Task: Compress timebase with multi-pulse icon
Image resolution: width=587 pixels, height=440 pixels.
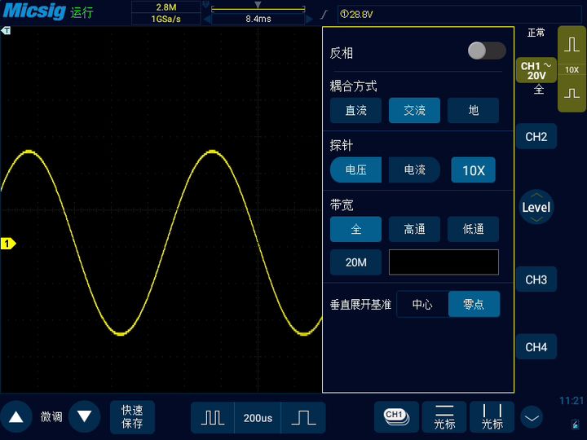Action: pos(213,417)
